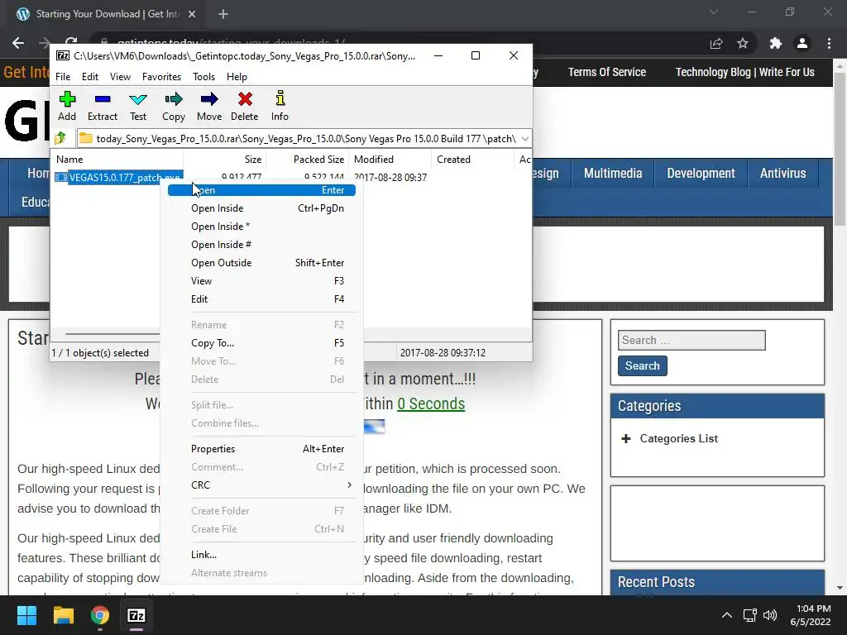The image size is (847, 635).
Task: Expand the 7-Zip address path dropdown
Action: [x=524, y=139]
